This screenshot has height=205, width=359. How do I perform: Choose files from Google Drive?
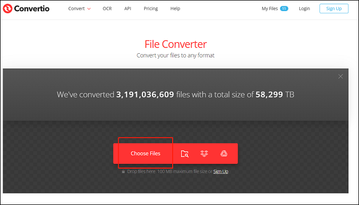click(224, 153)
